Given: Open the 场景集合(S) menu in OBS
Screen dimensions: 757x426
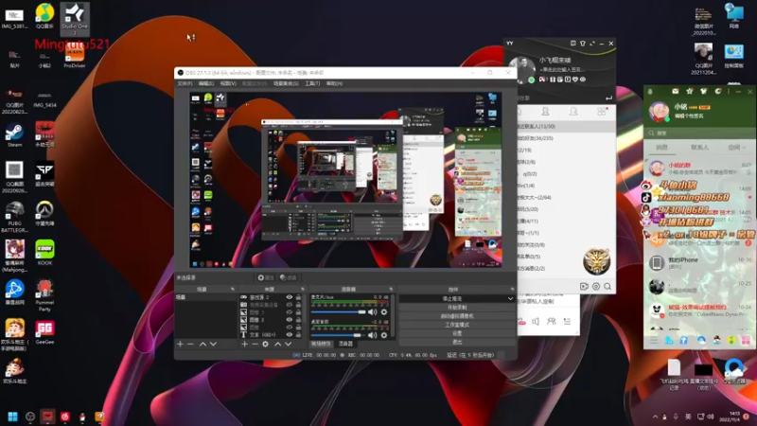Looking at the screenshot, I should (286, 83).
